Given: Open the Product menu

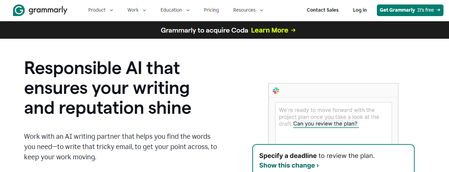Looking at the screenshot, I should (x=97, y=10).
